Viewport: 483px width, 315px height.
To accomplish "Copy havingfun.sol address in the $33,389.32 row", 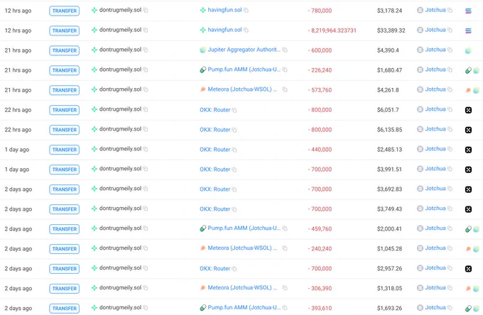I will click(x=246, y=30).
